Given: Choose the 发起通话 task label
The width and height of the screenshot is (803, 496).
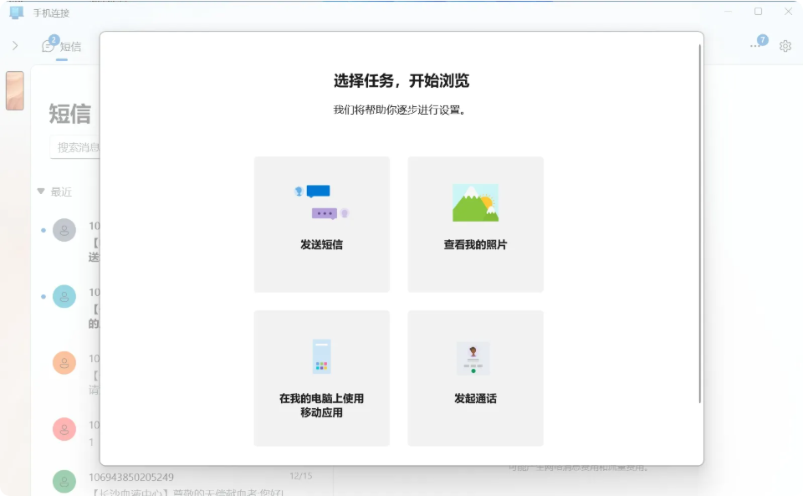Looking at the screenshot, I should click(x=475, y=399).
